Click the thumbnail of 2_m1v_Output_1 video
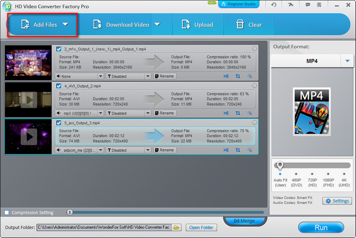 point(28,62)
